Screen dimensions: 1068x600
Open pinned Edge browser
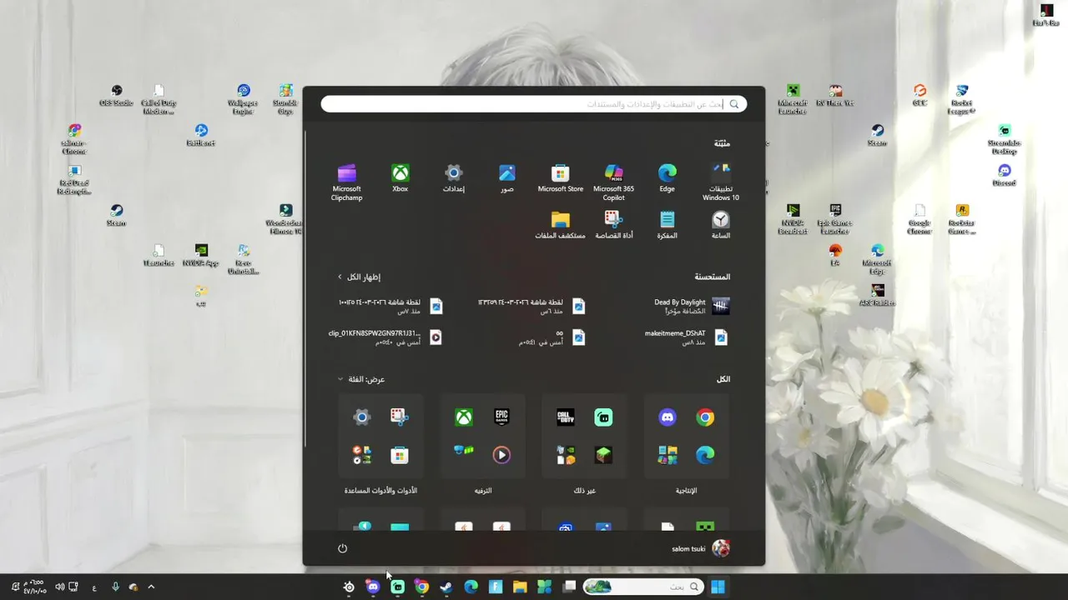pyautogui.click(x=667, y=177)
